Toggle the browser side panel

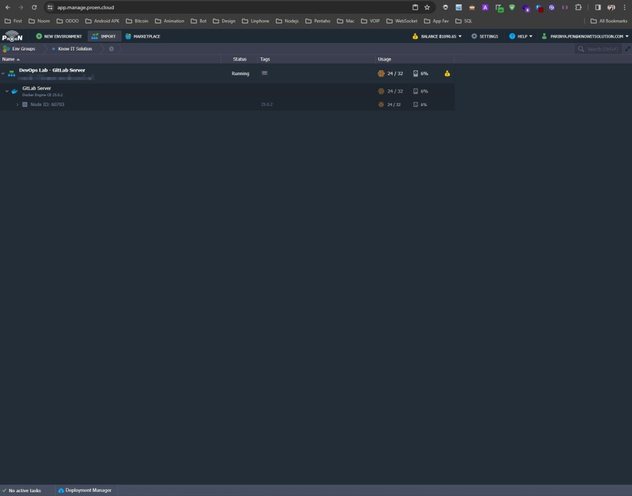coord(597,7)
